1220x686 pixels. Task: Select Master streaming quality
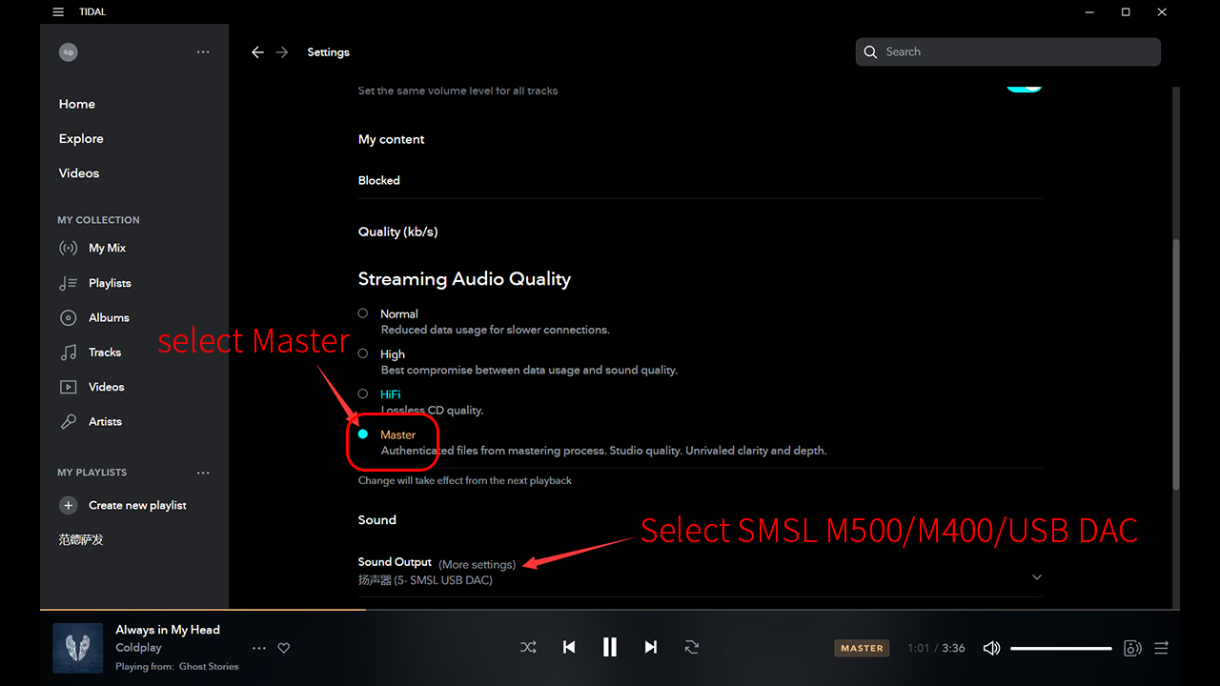(363, 434)
